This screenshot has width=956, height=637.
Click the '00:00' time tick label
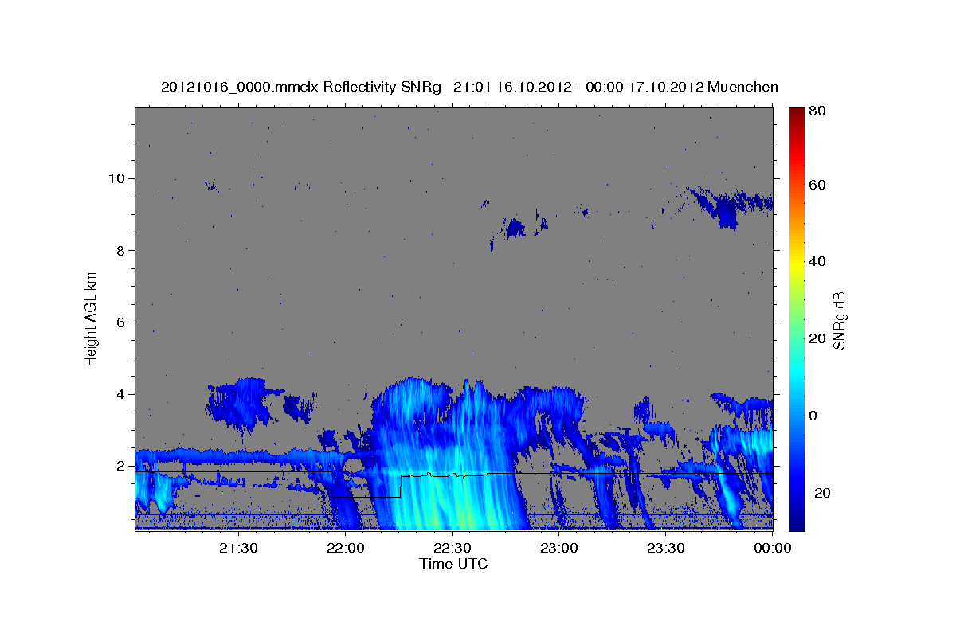tap(773, 548)
